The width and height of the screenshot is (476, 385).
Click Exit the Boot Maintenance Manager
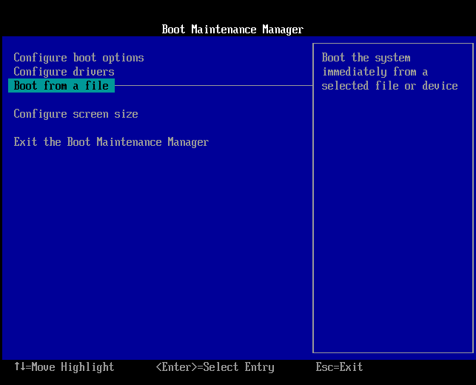111,142
